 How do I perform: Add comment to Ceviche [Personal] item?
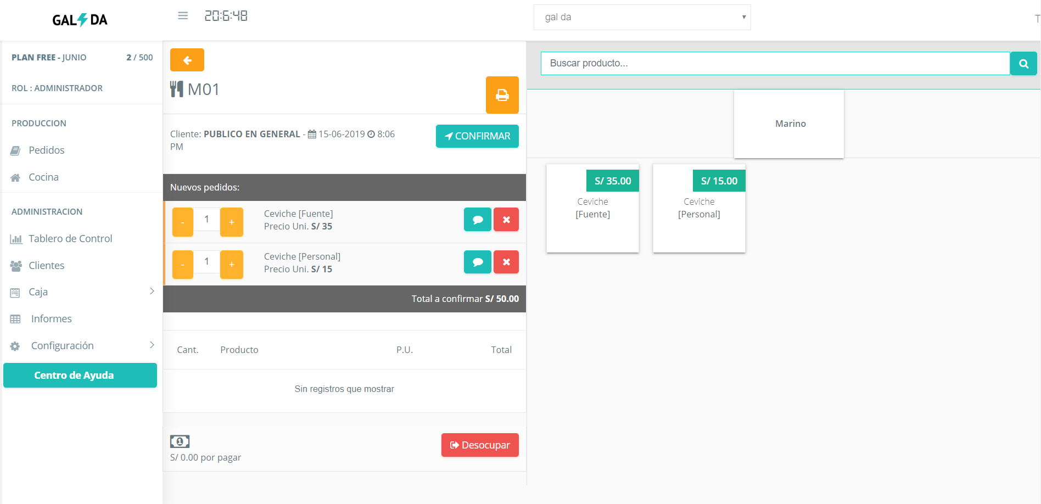(478, 262)
